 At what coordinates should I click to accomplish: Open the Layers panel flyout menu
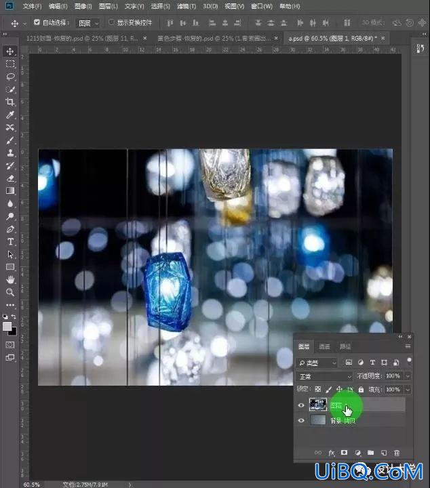coord(408,346)
